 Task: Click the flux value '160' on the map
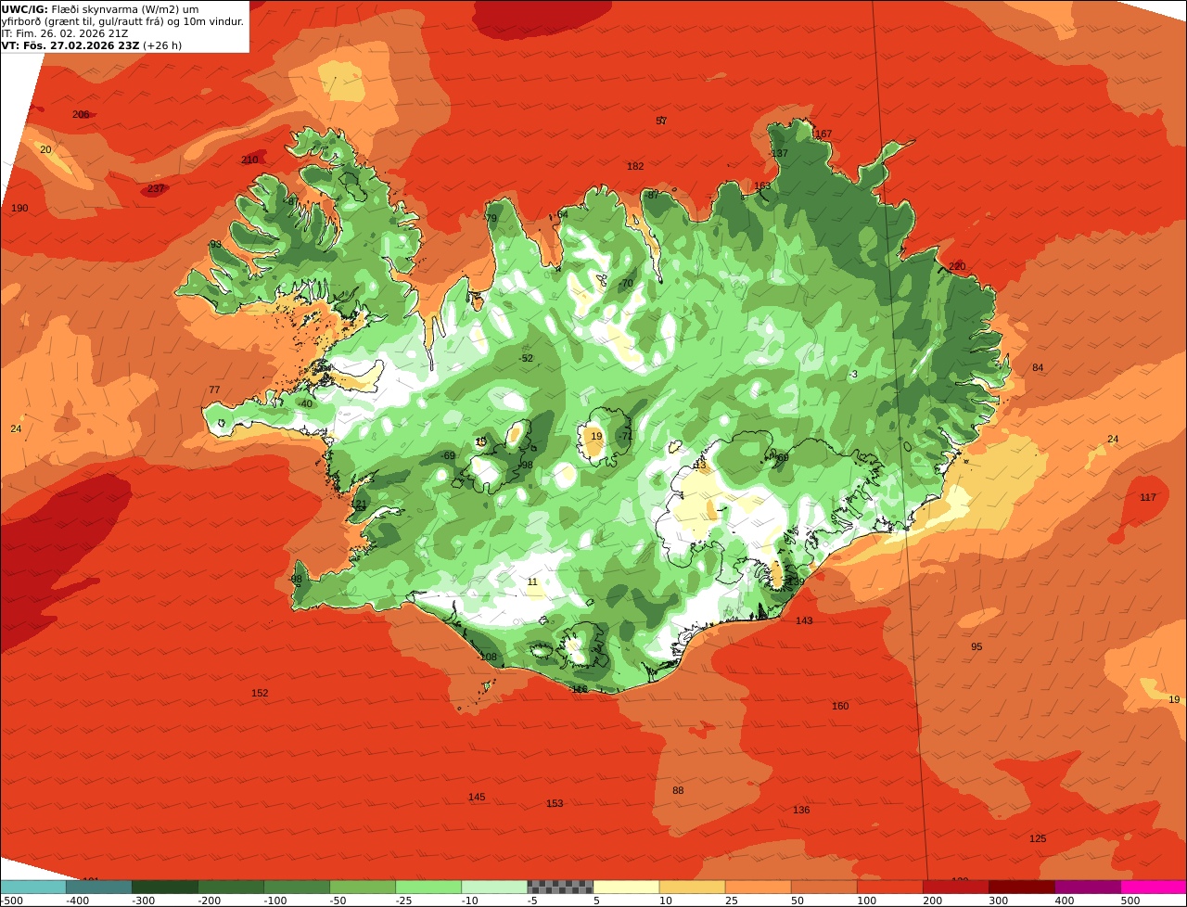pyautogui.click(x=840, y=706)
